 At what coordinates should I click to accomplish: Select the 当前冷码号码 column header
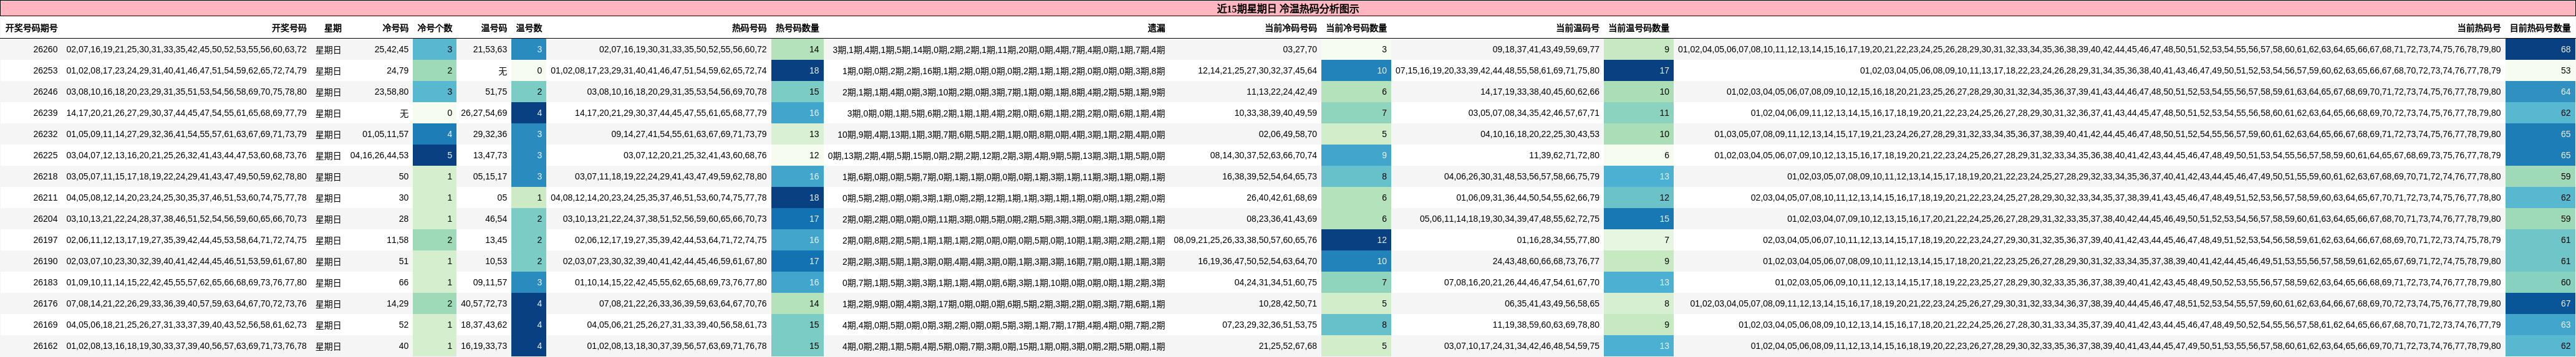coord(1291,29)
